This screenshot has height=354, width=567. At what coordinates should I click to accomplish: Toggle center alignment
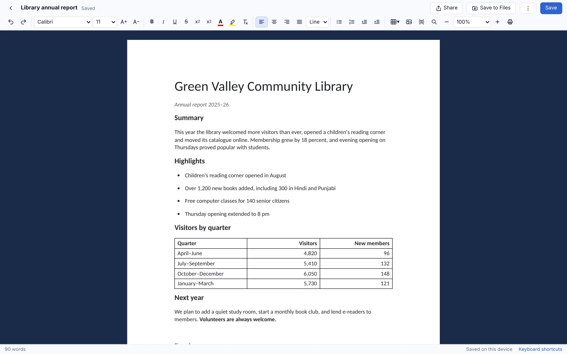[x=274, y=22]
